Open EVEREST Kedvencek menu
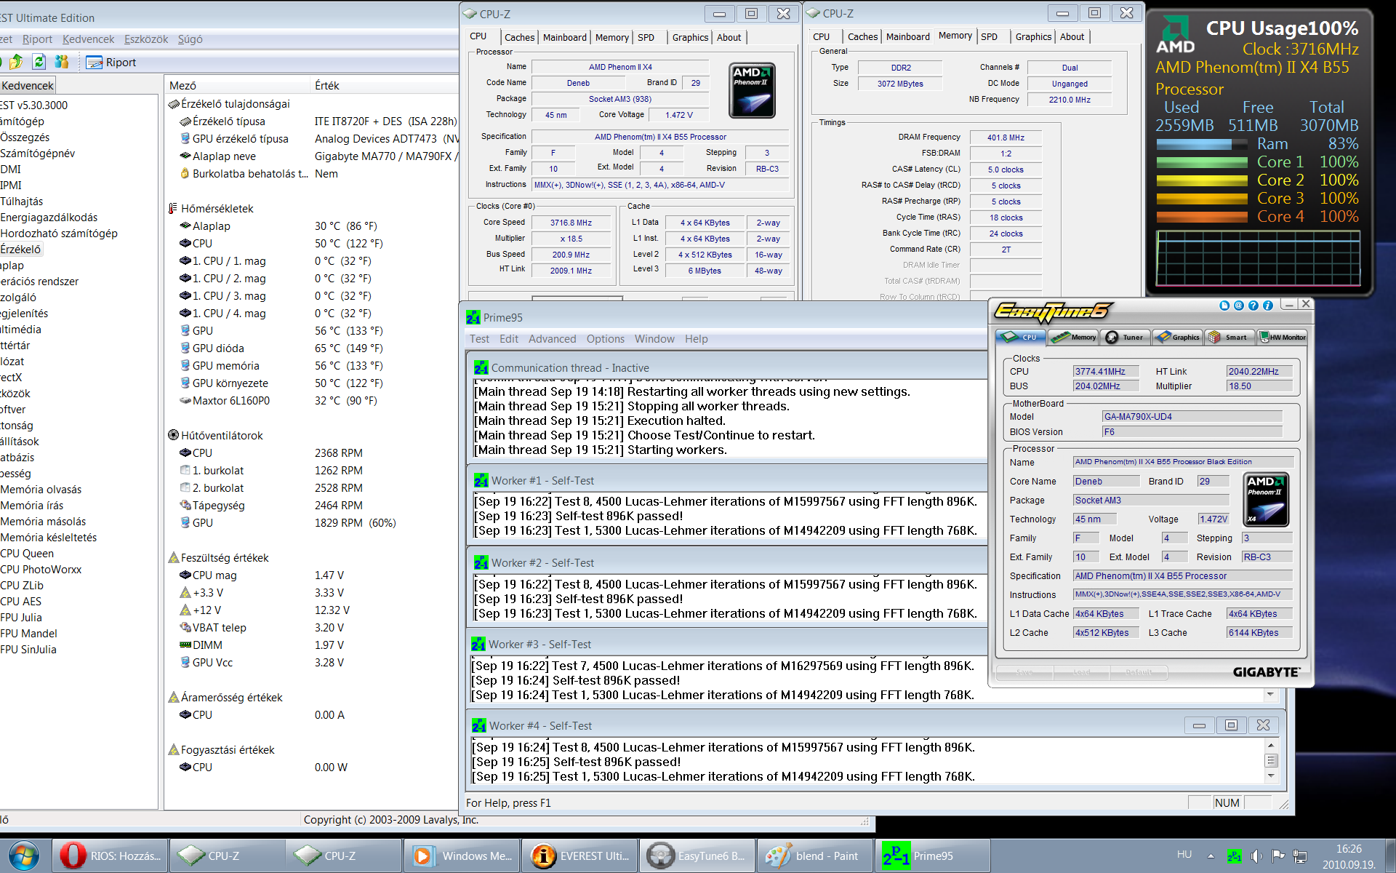The image size is (1396, 873). coord(88,39)
